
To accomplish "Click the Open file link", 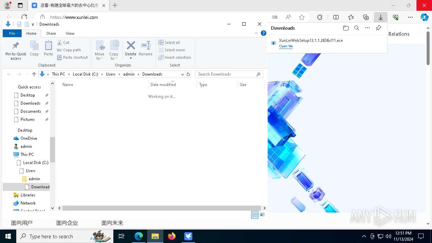I will tap(286, 46).
